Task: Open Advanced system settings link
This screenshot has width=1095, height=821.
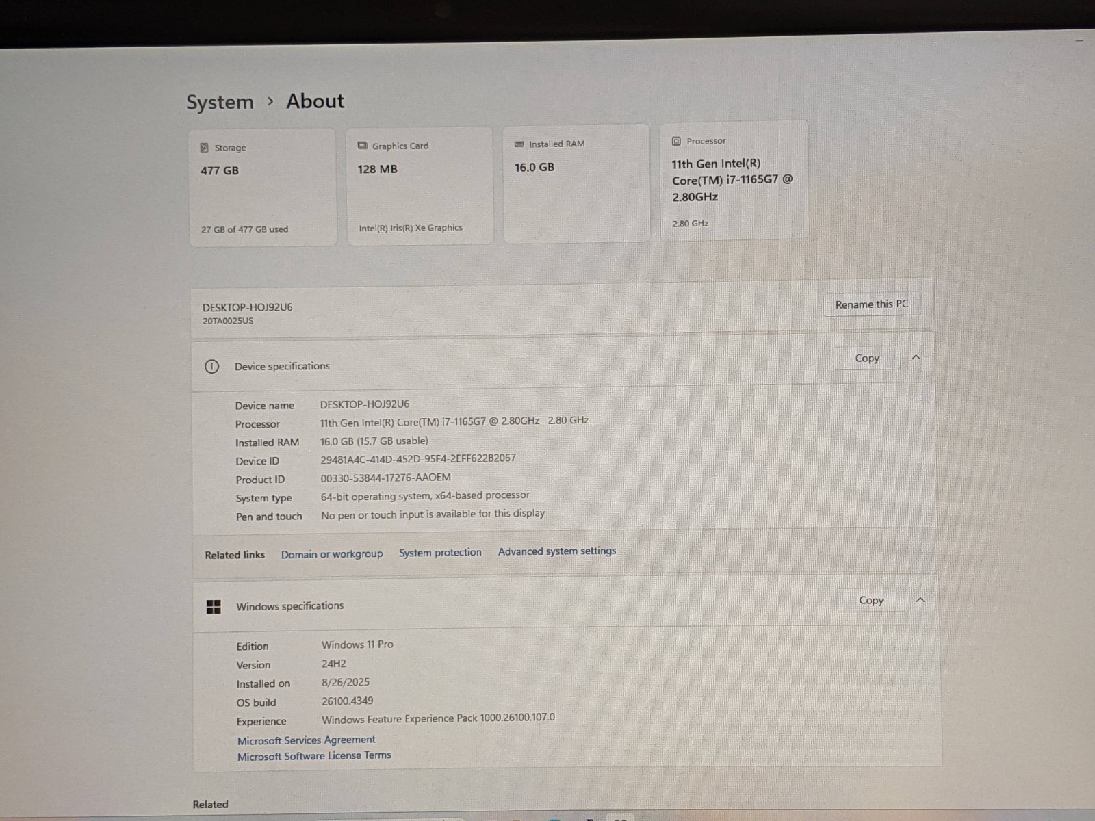Action: 557,551
